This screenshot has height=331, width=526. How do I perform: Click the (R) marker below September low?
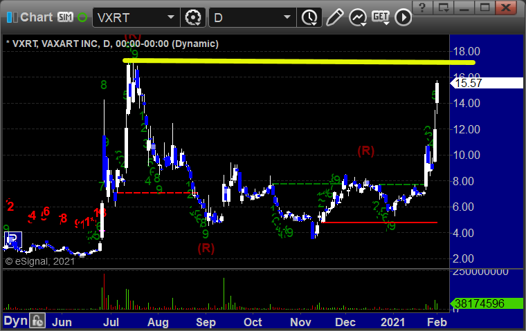point(206,249)
